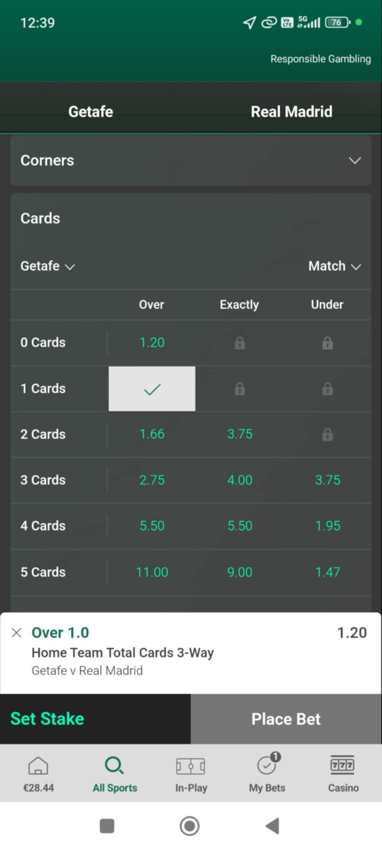Select Under 4 Cards at 1.95
Screen dimensions: 382x850
(327, 526)
